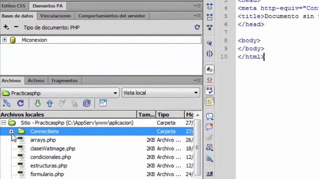
Task: Switch to the Elementos PA tab
Action: tap(48, 6)
